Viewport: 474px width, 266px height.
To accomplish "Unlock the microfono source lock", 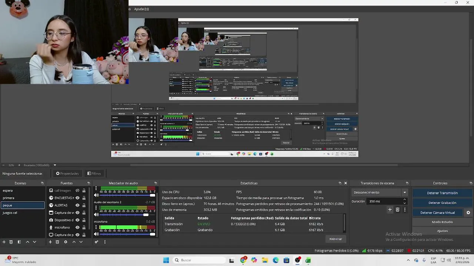I will pyautogui.click(x=84, y=228).
